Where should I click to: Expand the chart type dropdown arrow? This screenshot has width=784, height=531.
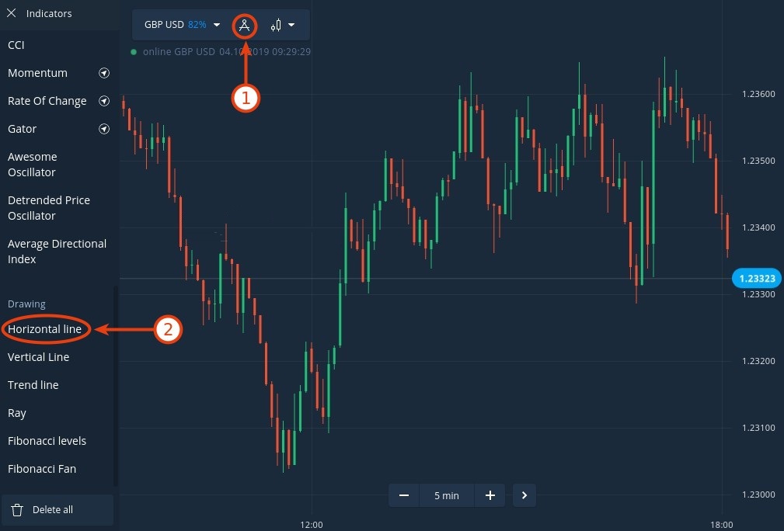[291, 25]
